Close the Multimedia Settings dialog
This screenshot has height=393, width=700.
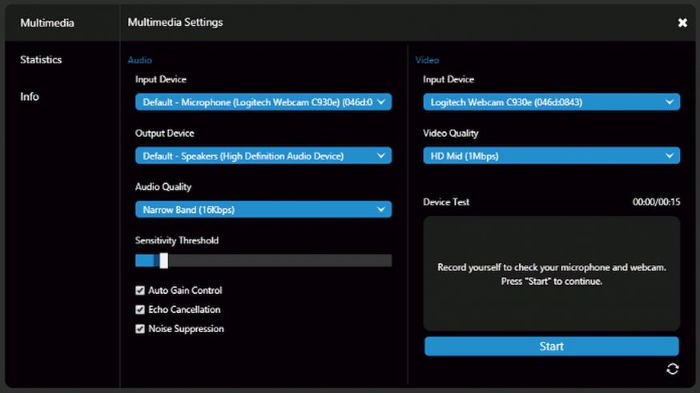(682, 23)
